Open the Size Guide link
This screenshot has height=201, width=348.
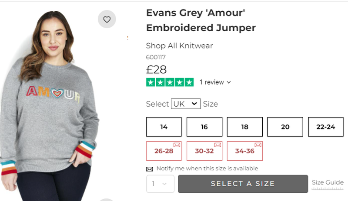(328, 182)
